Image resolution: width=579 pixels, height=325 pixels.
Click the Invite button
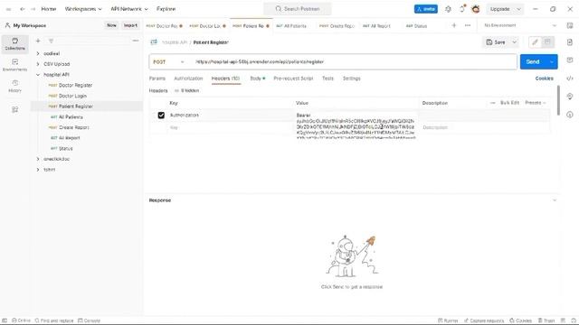click(x=426, y=9)
